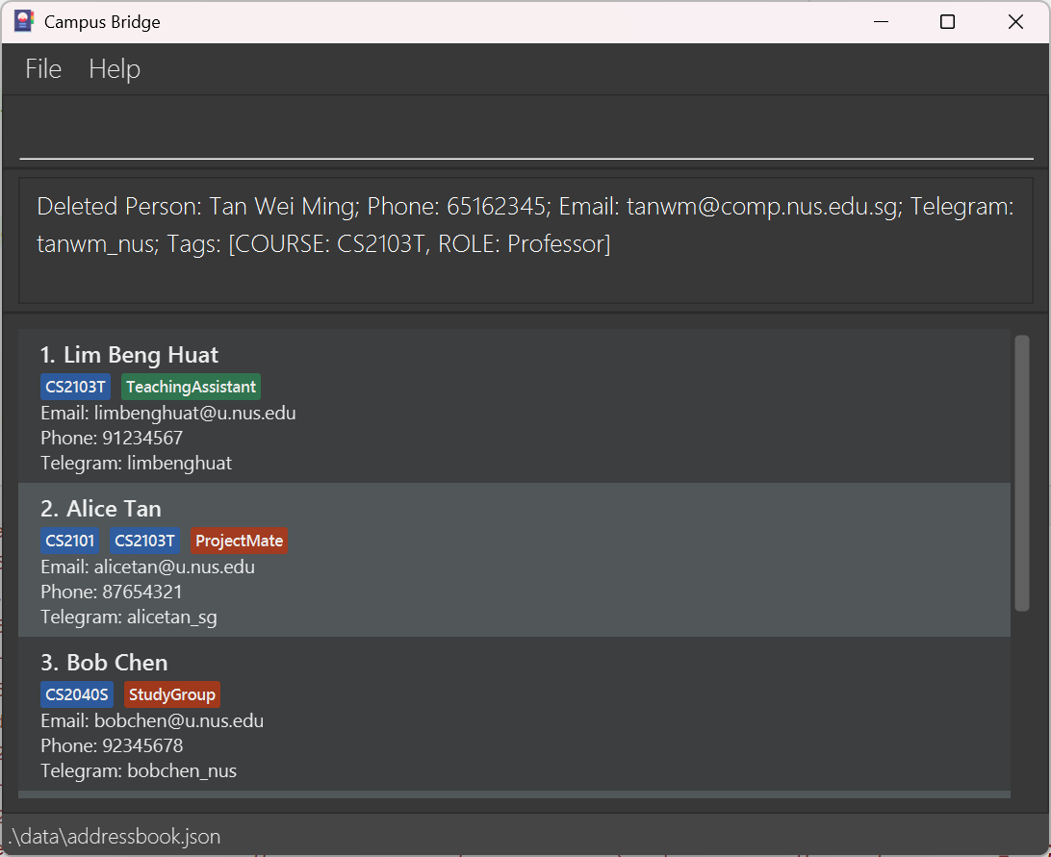1051x857 pixels.
Task: Select the Alice Tan contact name
Action: (x=100, y=509)
